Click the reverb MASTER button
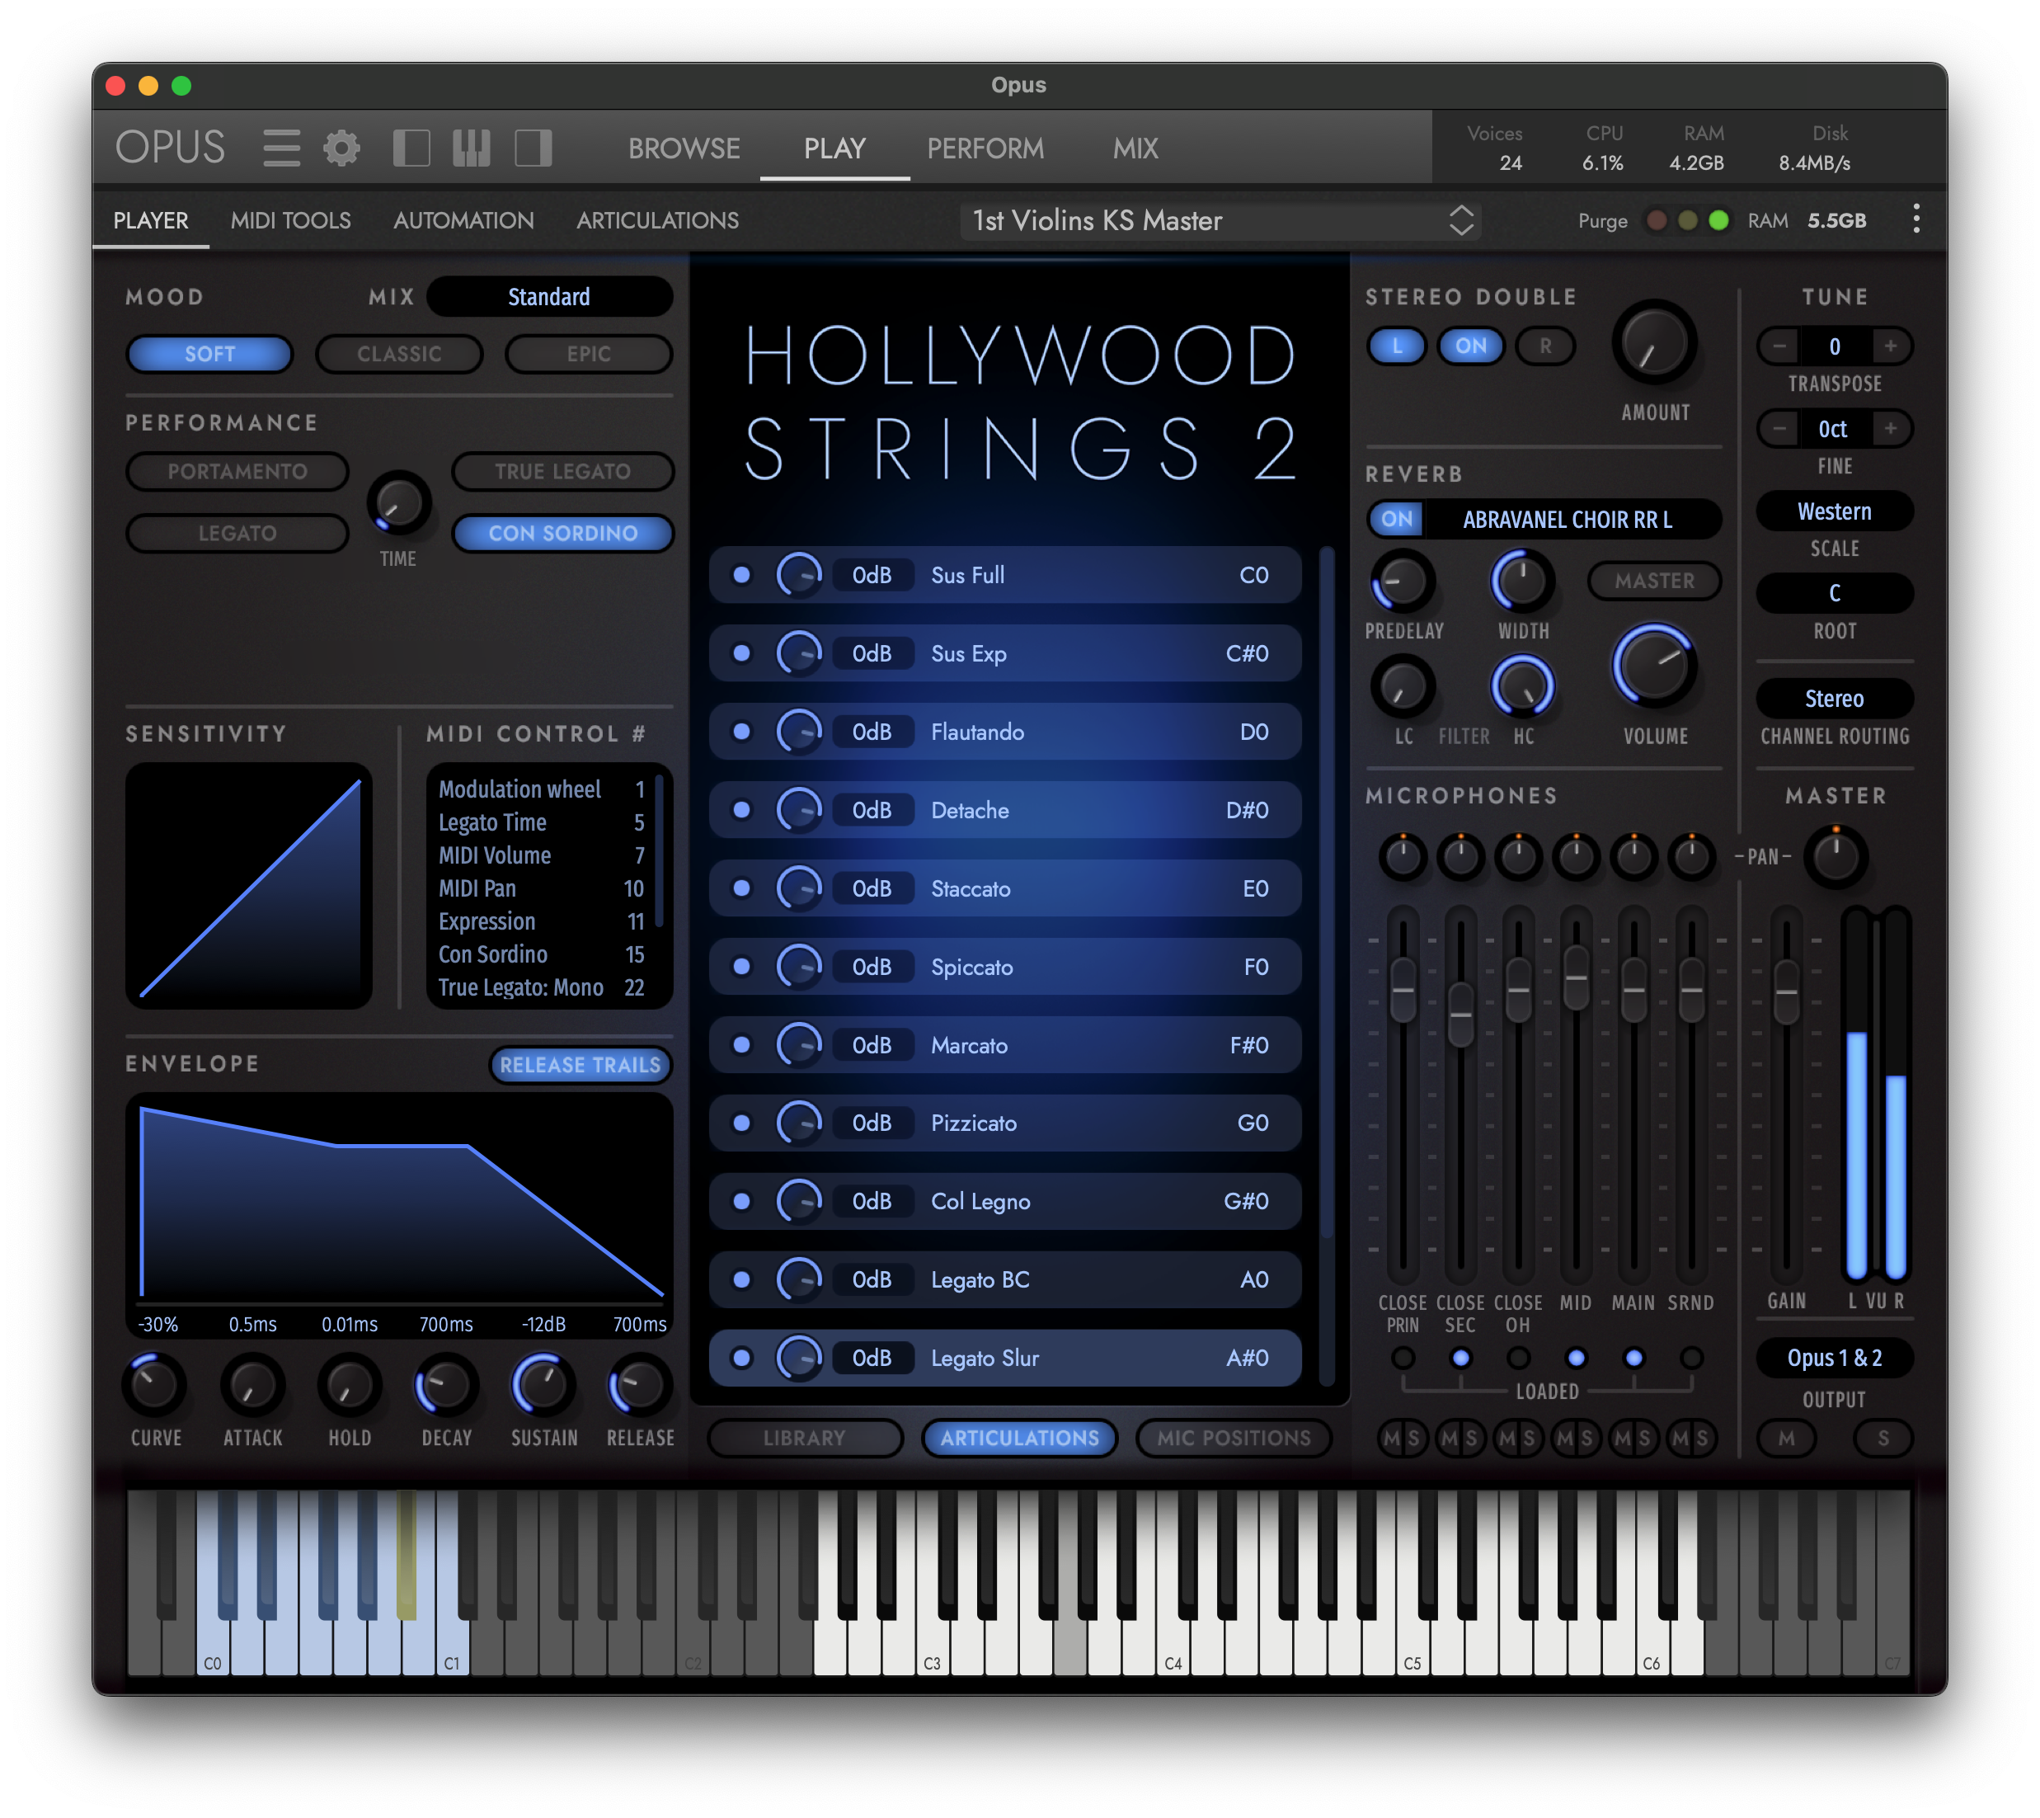The image size is (2040, 1818). pos(1653,581)
